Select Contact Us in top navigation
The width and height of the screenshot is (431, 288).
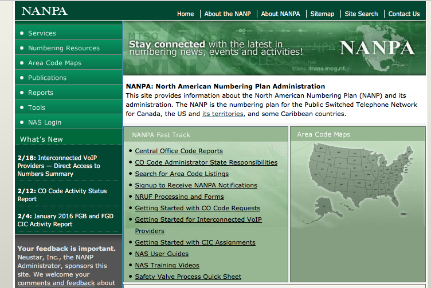403,14
